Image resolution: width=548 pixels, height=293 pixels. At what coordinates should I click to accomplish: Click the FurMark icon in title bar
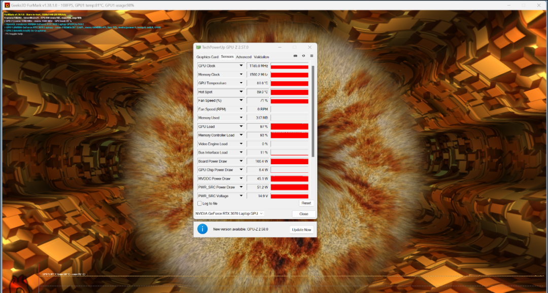click(x=6, y=5)
